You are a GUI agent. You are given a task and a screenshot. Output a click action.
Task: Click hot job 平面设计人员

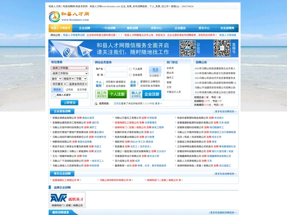click(x=173, y=92)
